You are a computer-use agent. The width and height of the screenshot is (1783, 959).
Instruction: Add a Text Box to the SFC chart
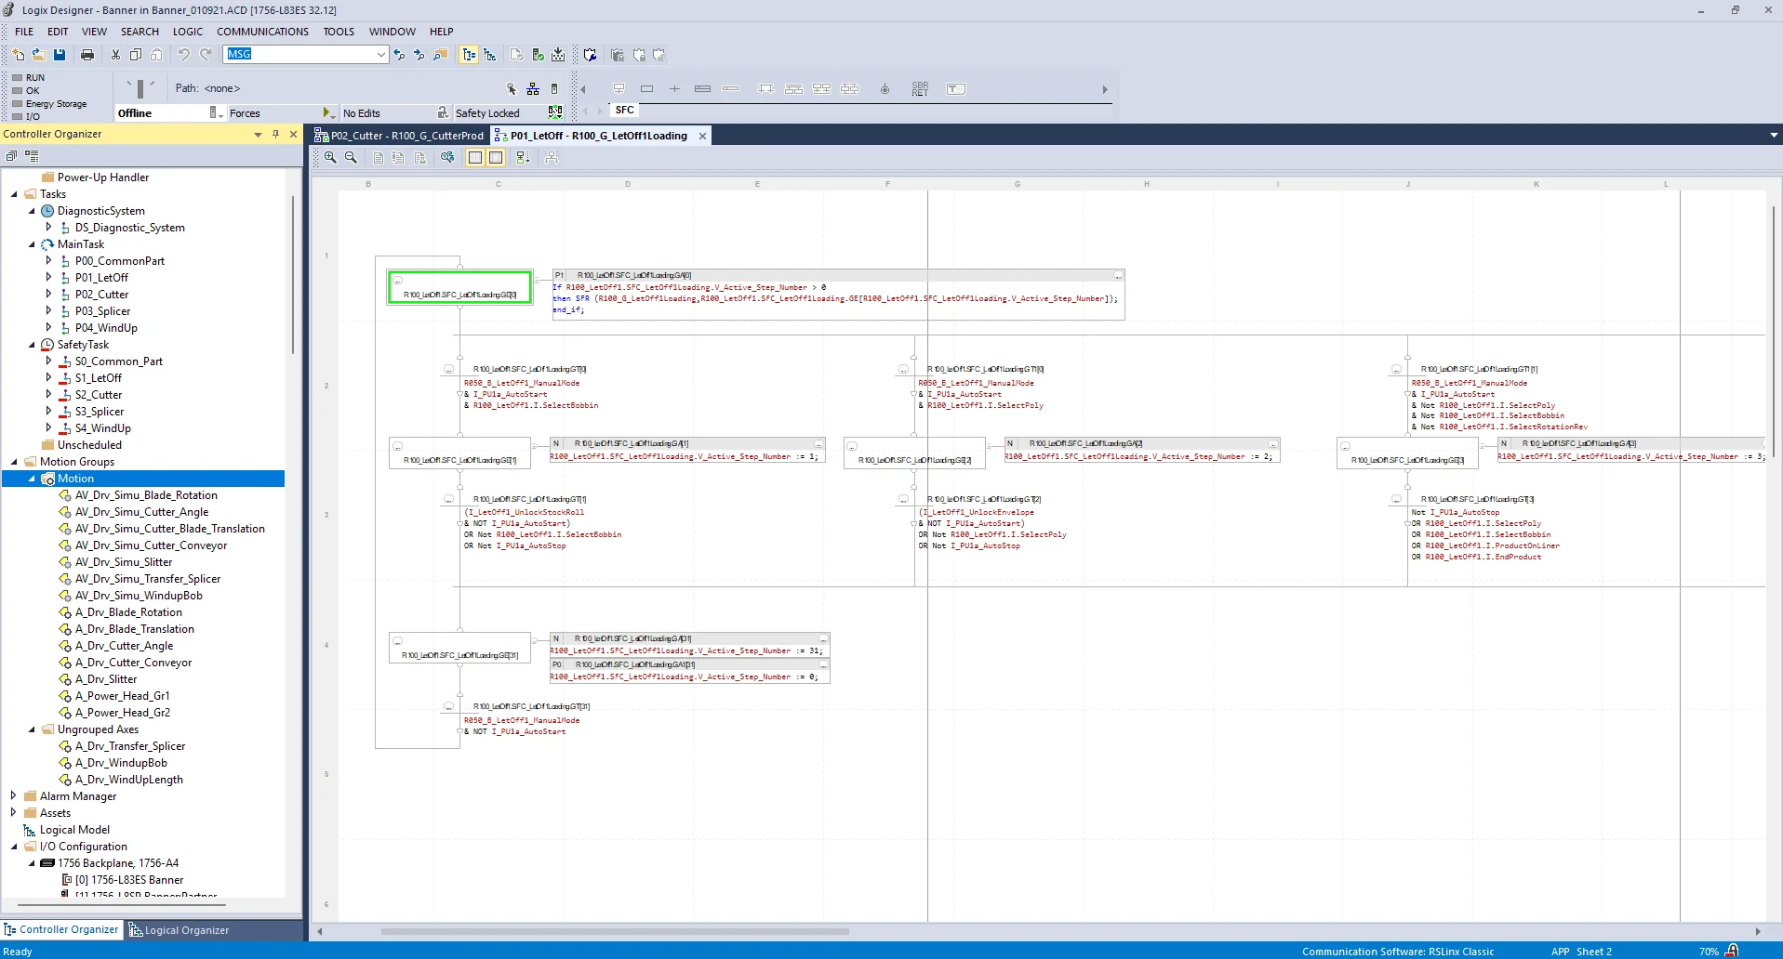pos(956,89)
